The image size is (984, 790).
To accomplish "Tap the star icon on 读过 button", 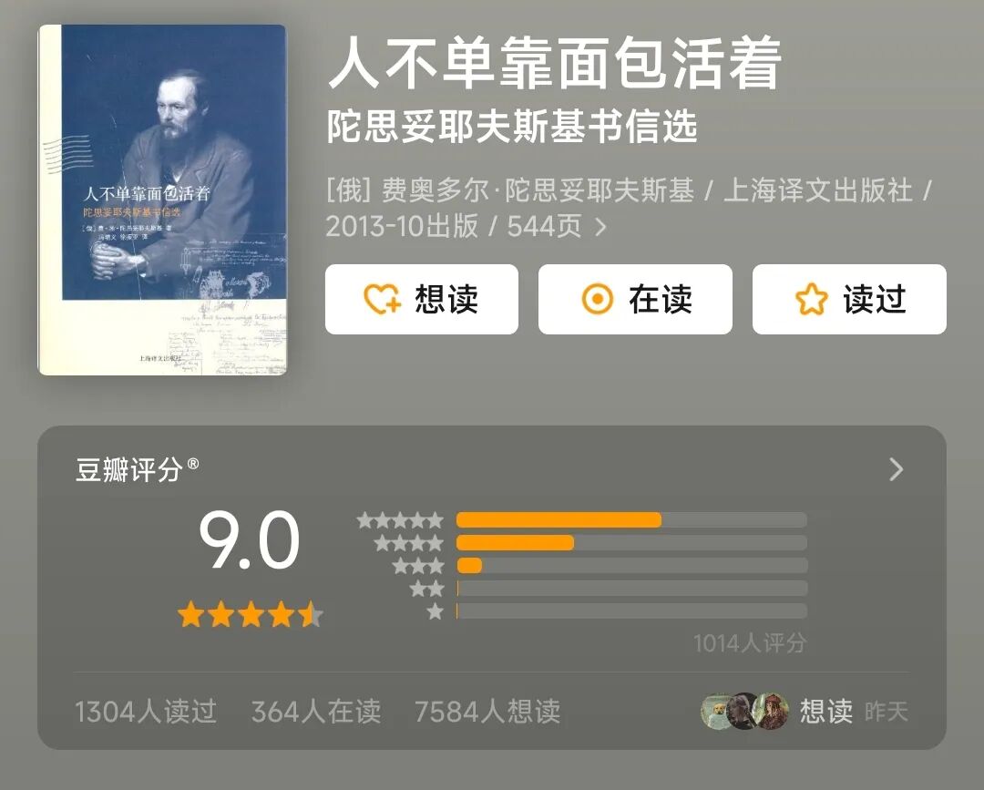I will (x=812, y=299).
